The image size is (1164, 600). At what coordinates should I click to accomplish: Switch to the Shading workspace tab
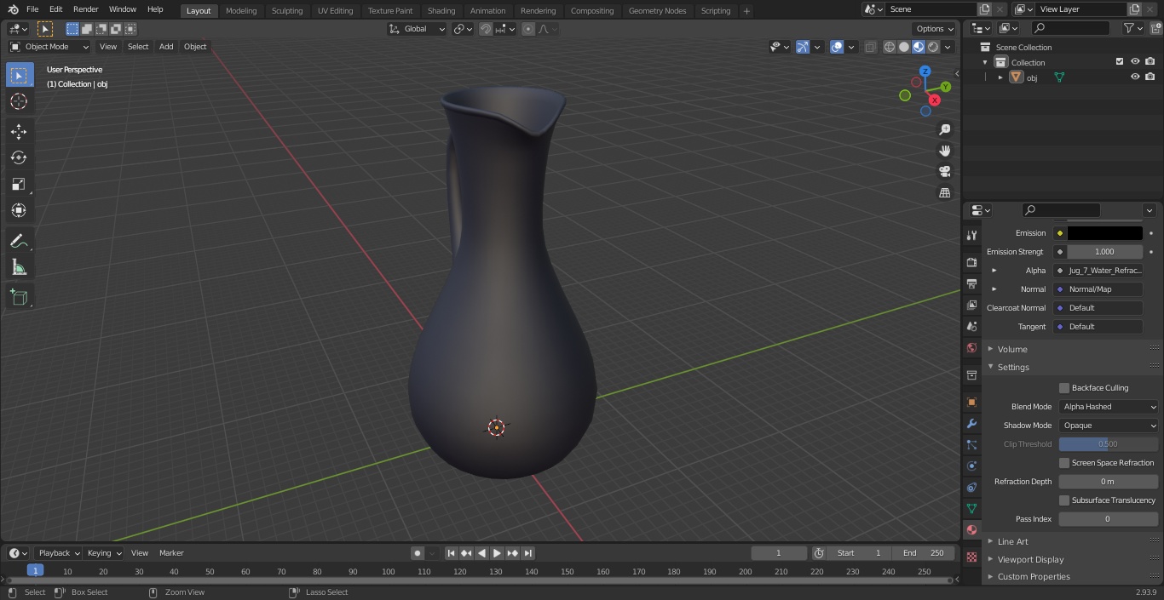(441, 11)
